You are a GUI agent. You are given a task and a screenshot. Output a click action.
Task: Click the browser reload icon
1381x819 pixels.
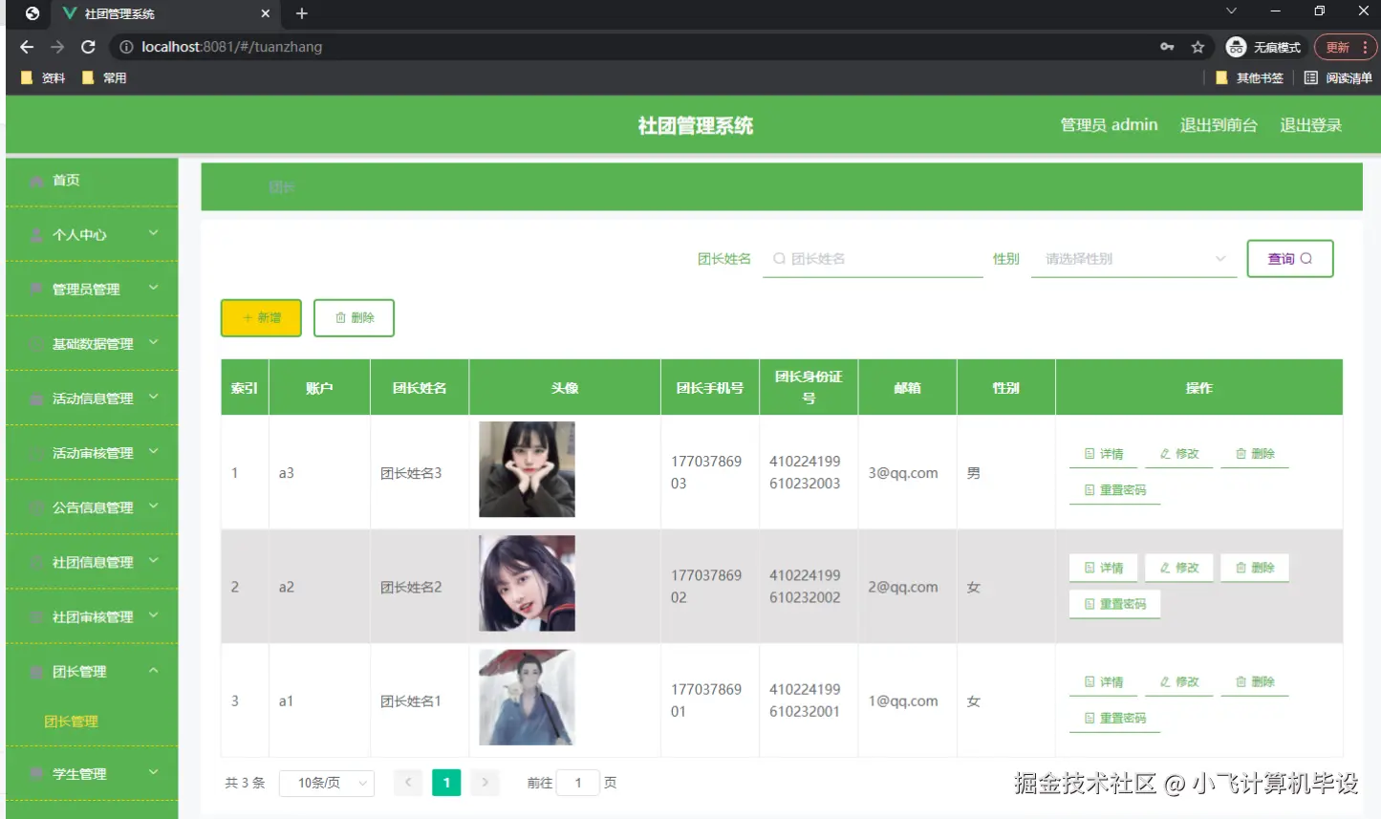click(x=88, y=46)
